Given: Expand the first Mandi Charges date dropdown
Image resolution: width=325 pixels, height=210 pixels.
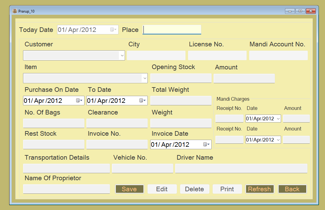Looking at the screenshot, I should tap(278, 119).
